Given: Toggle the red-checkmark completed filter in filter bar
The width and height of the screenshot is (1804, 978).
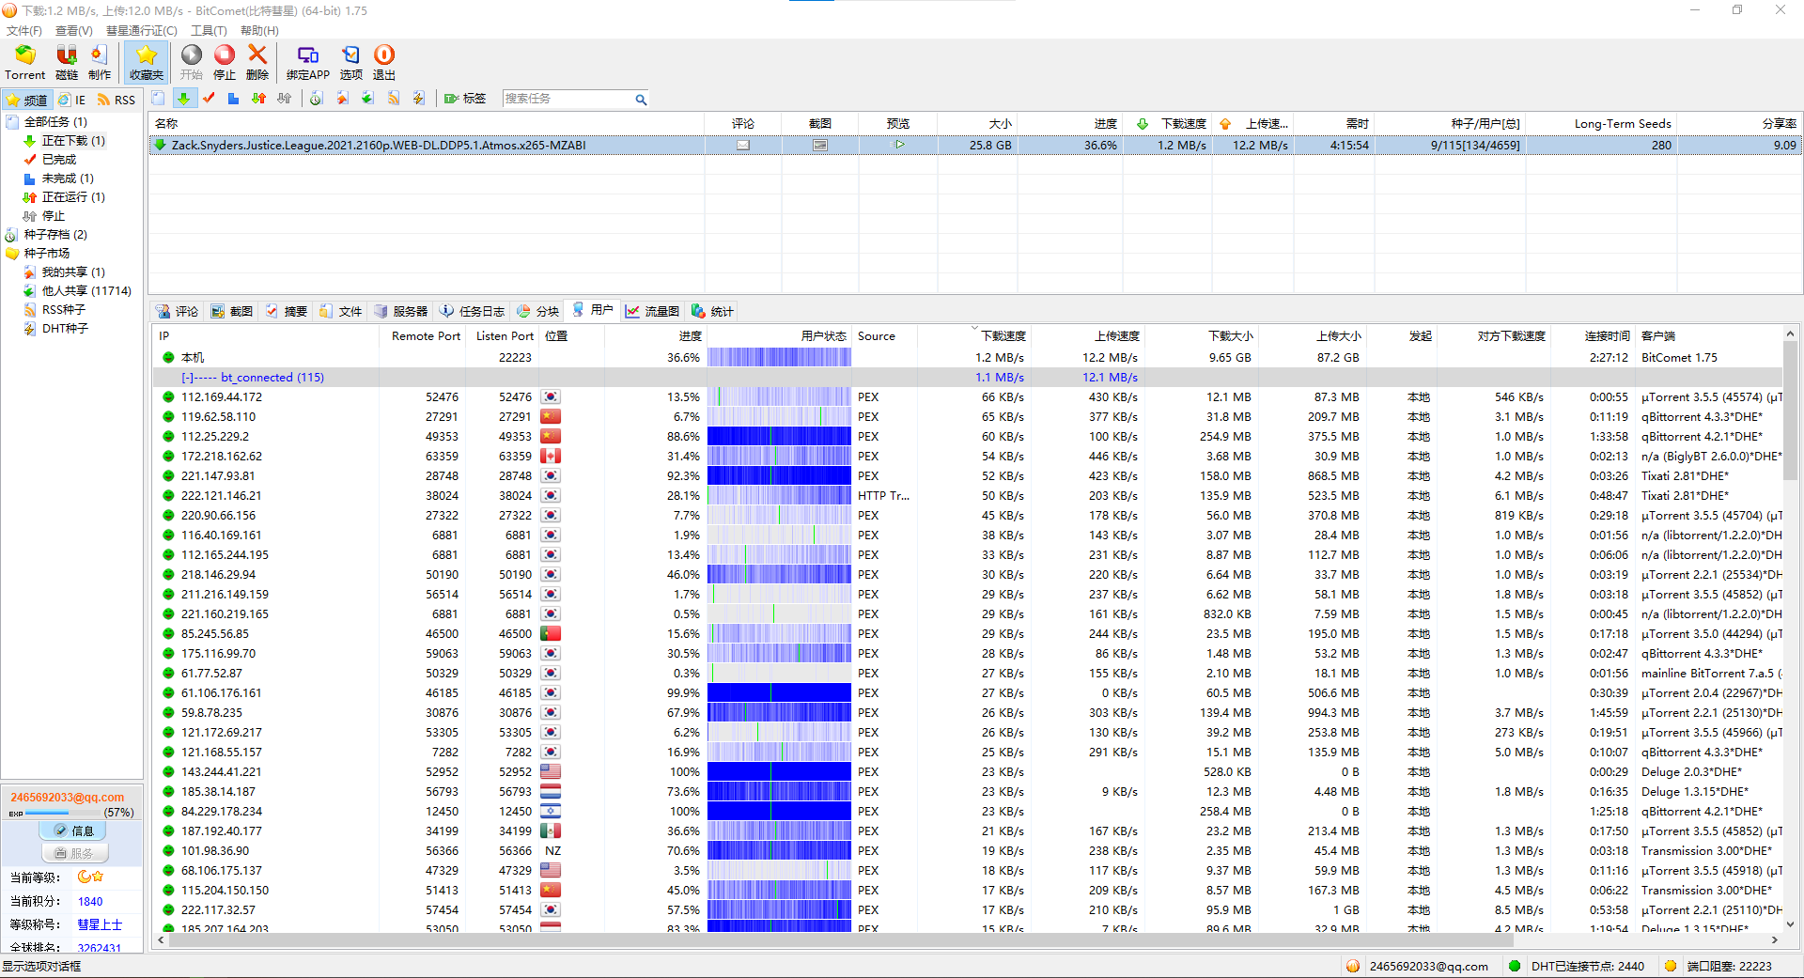Looking at the screenshot, I should (209, 99).
